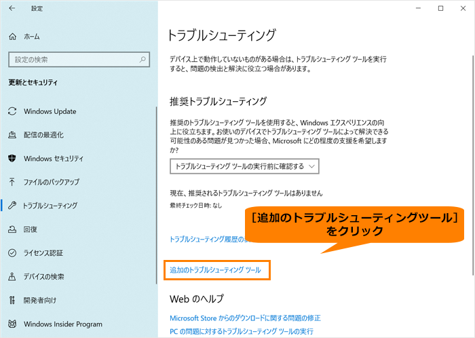This screenshot has height=338, width=475.
Task: Go to ライセンス認証 settings
Action: pos(43,253)
